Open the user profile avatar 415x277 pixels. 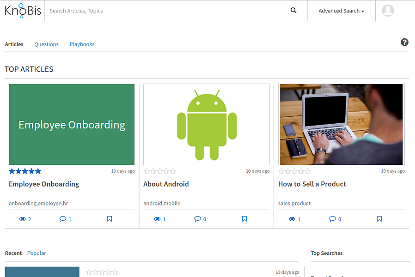tap(388, 11)
